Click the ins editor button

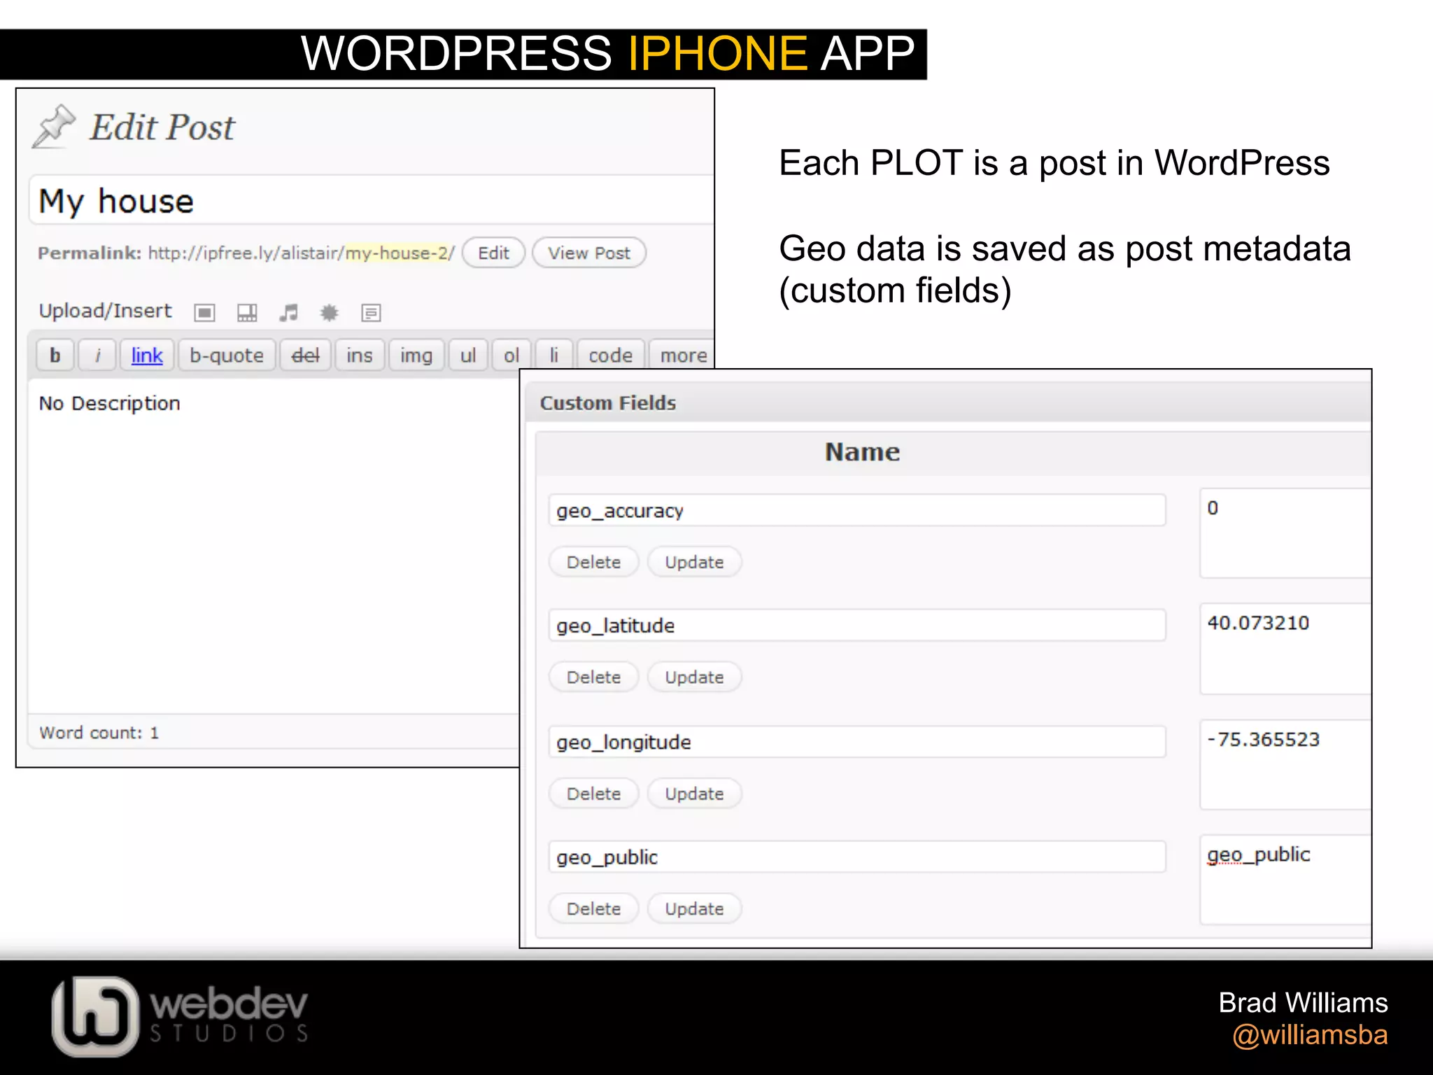coord(360,356)
